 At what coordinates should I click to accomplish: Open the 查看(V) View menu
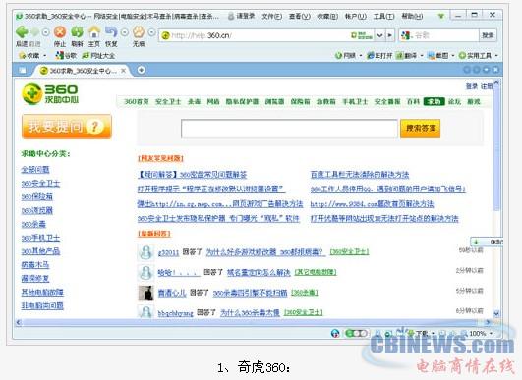coord(299,16)
